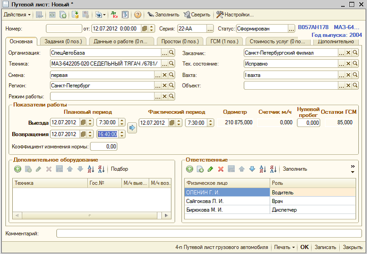This screenshot has width=367, height=254.
Task: Click the magnifier icon next to Организация field
Action: [x=171, y=53]
